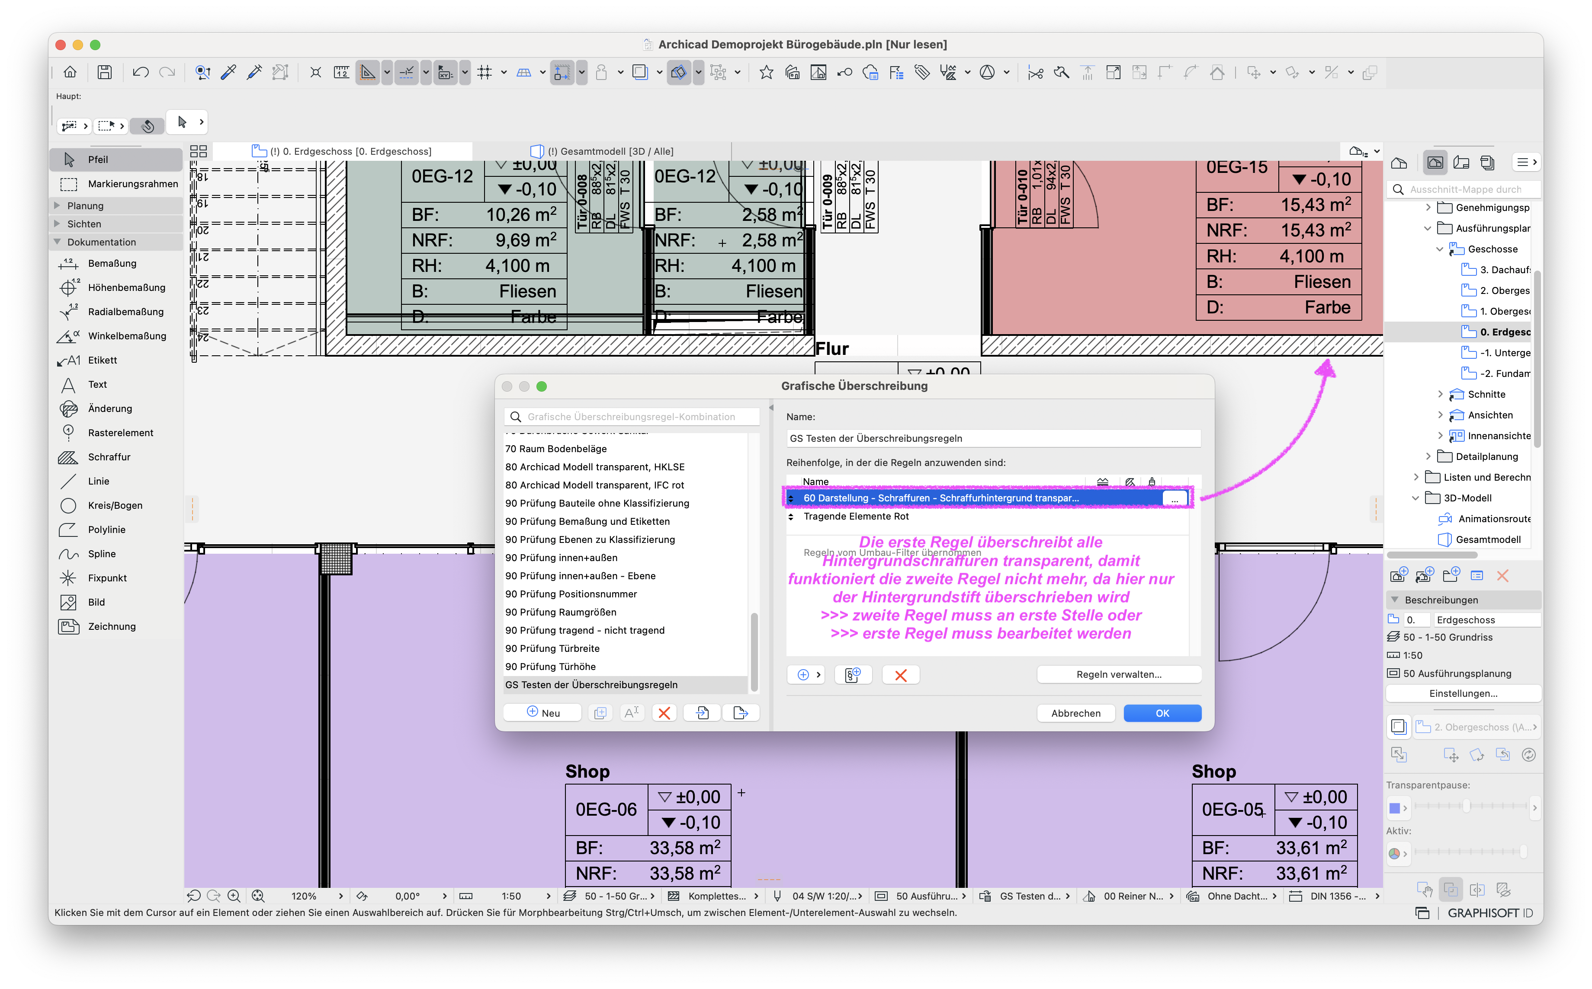Click the Home icon in the toolbar
Image resolution: width=1592 pixels, height=989 pixels.
pos(70,72)
